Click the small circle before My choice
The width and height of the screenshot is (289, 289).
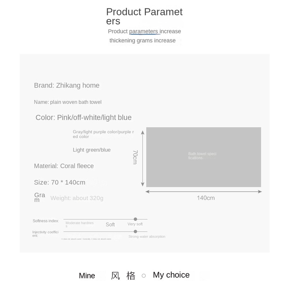tap(144, 276)
